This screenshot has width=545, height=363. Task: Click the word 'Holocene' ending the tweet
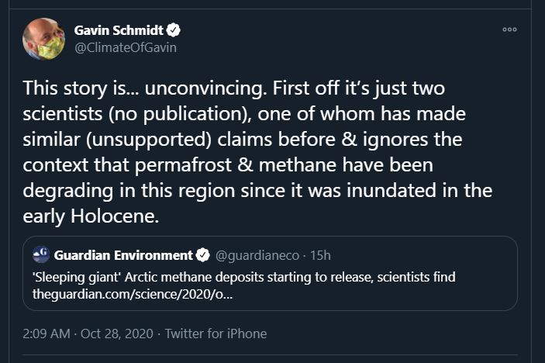click(120, 216)
